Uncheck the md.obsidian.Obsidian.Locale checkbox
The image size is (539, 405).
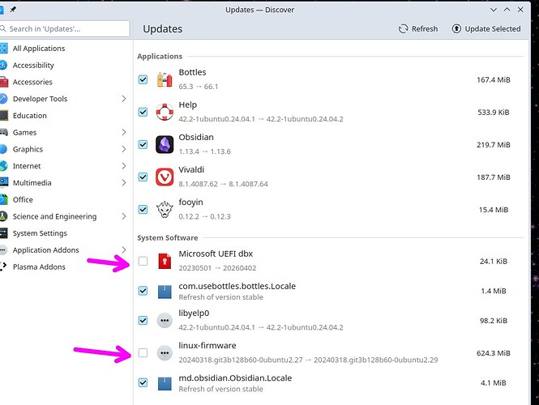click(x=143, y=382)
